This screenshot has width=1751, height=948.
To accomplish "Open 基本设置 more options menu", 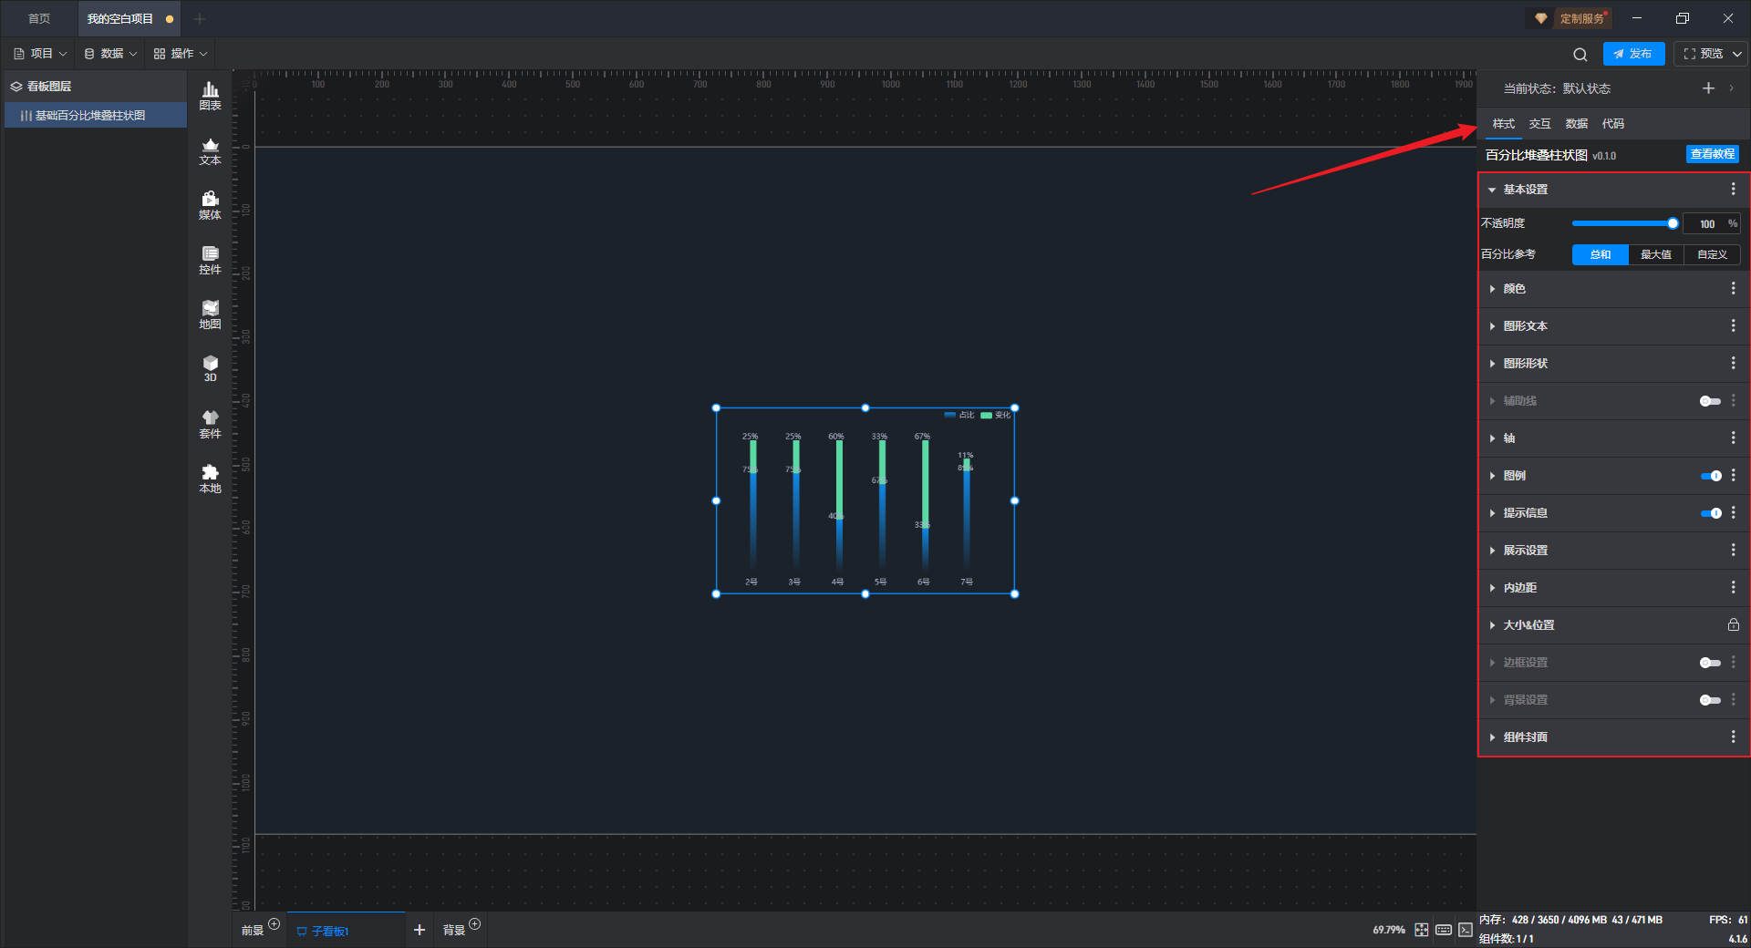I will click(1733, 189).
